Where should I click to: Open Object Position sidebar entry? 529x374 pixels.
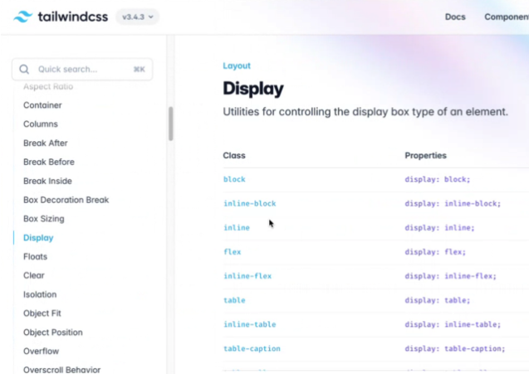coord(53,333)
